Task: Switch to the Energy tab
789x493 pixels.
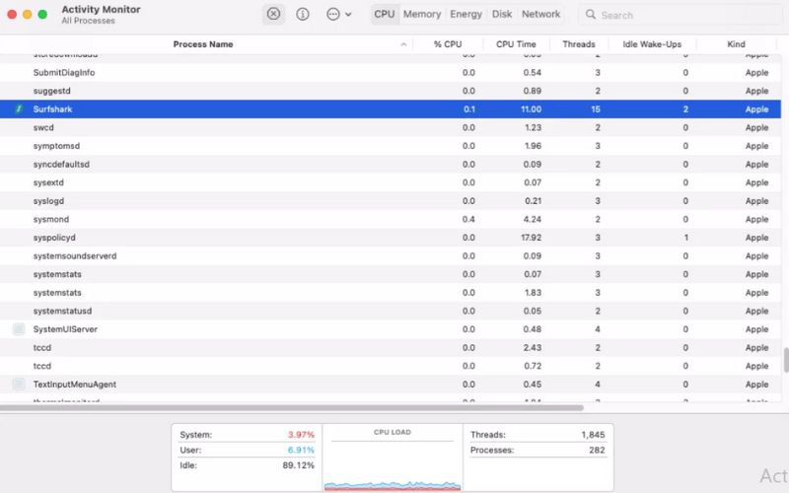Action: pos(466,15)
